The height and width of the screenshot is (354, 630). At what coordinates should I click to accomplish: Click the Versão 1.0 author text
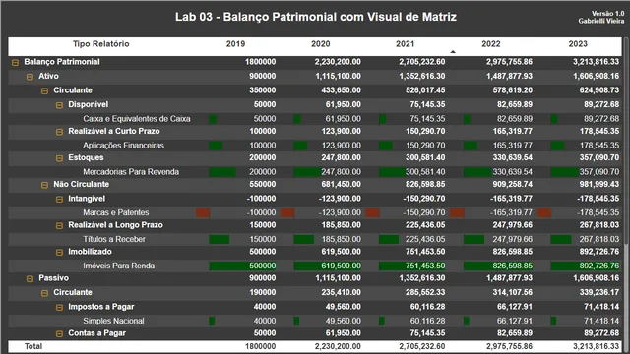click(601, 18)
